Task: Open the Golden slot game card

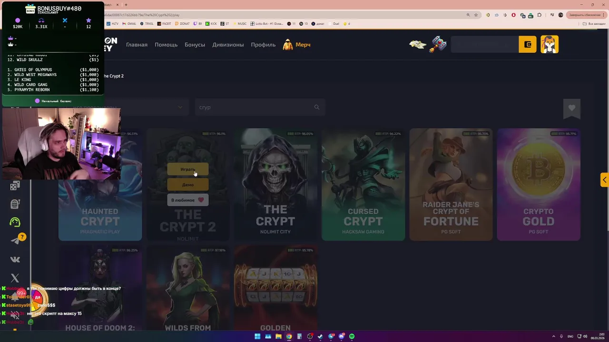Action: (x=275, y=288)
